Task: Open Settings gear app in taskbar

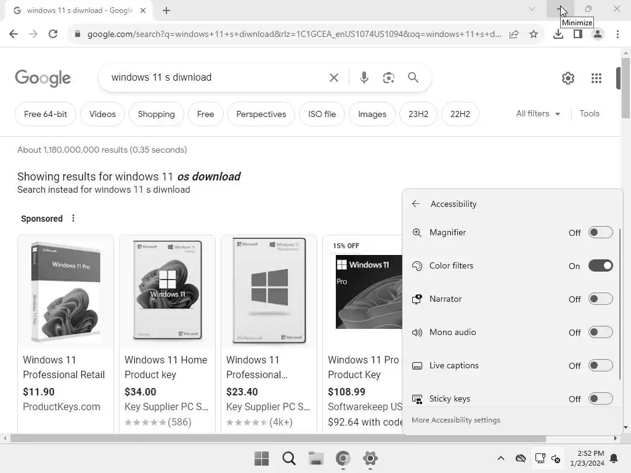Action: pyautogui.click(x=370, y=458)
